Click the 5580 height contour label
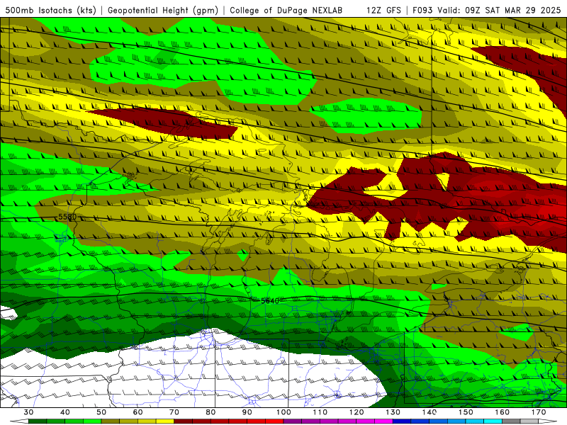 (67, 217)
